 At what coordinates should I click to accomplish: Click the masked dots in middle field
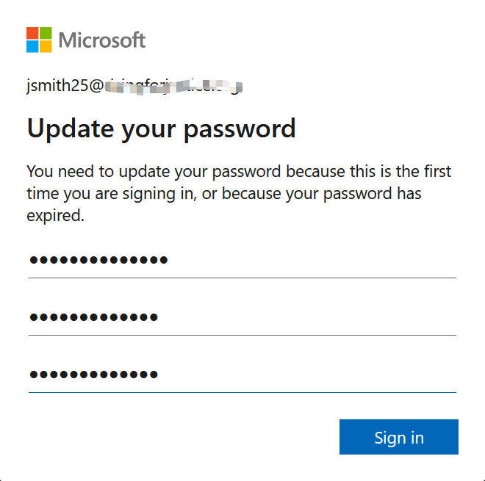[x=94, y=317]
